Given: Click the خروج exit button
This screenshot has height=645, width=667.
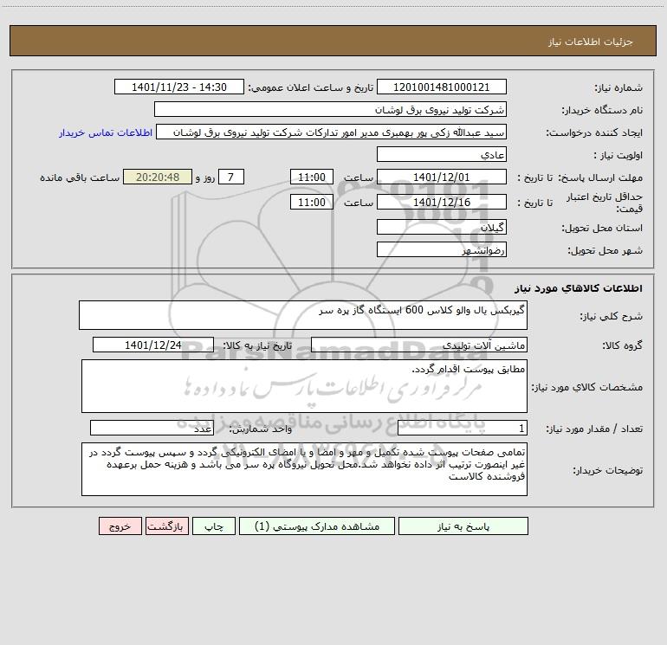Looking at the screenshot, I should click(x=120, y=526).
